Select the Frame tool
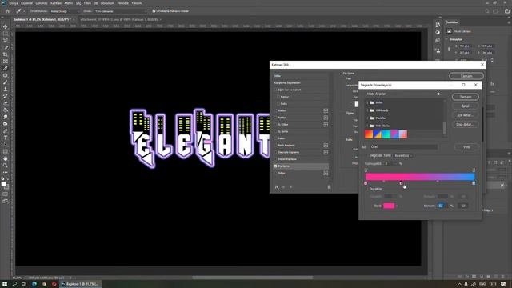This screenshot has height=288, width=512. click(x=6, y=62)
